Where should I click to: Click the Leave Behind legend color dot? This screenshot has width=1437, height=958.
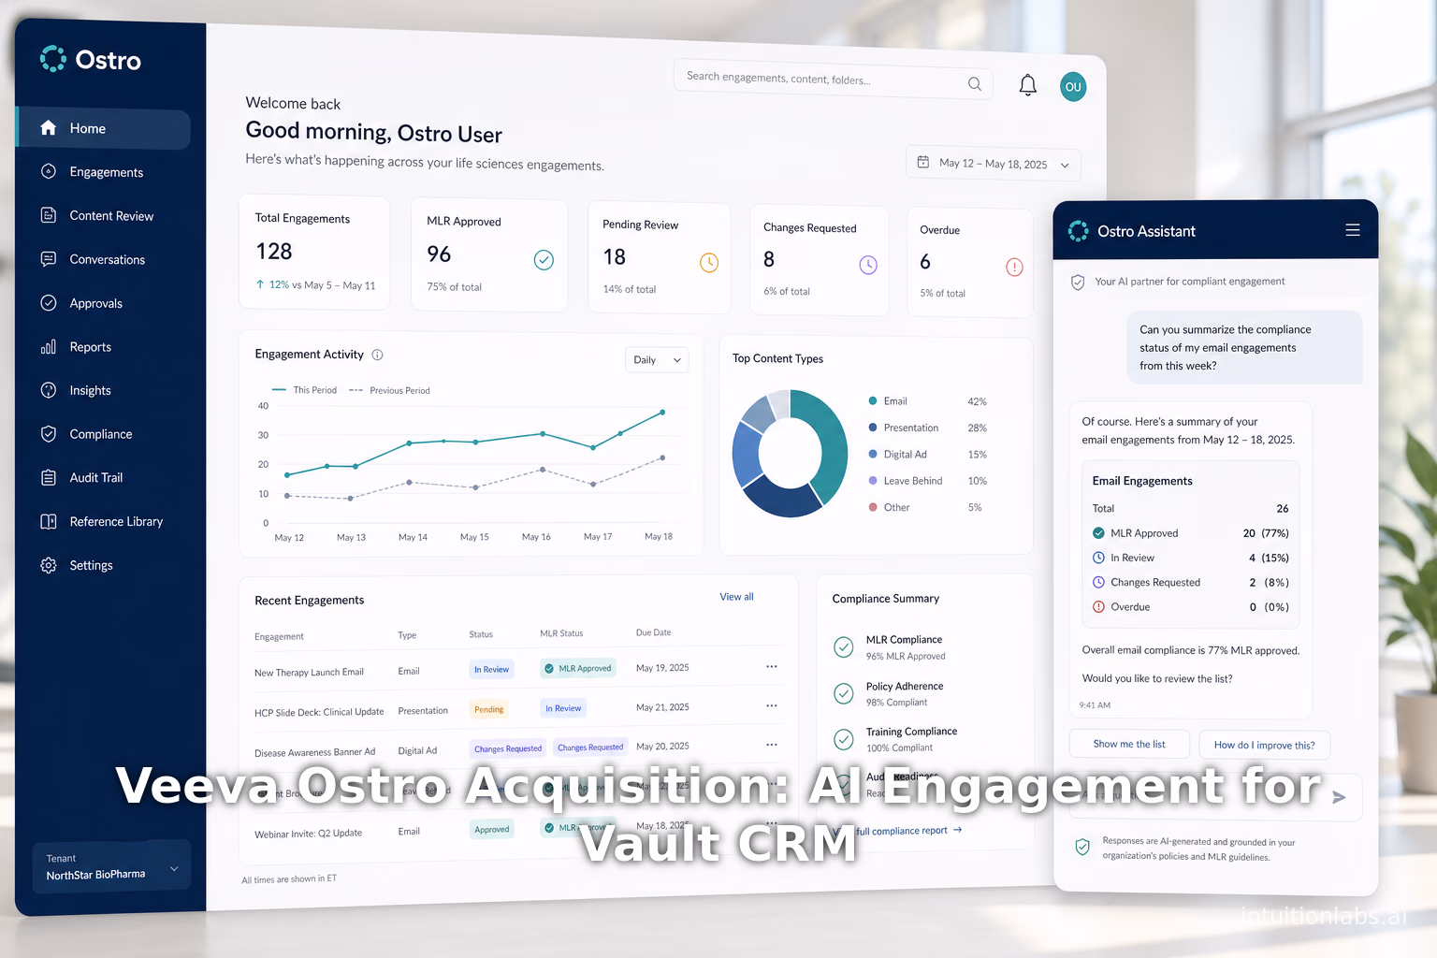[x=873, y=480]
